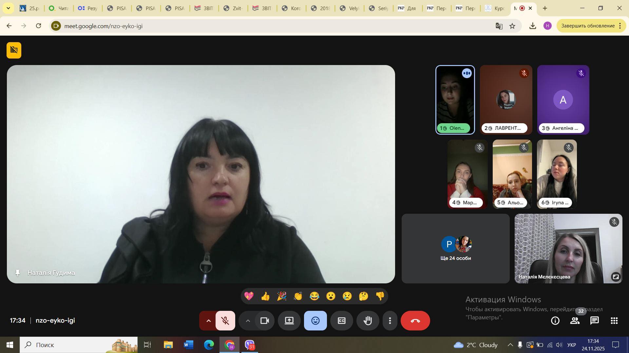This screenshot has height=353, width=629.
Task: Toggle the camera button
Action: [264, 321]
